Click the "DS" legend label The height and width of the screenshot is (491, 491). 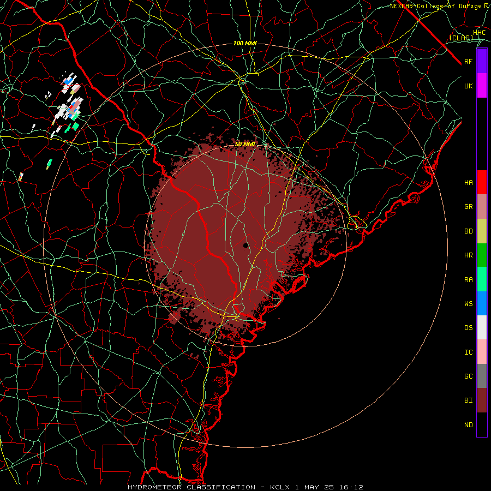click(469, 328)
